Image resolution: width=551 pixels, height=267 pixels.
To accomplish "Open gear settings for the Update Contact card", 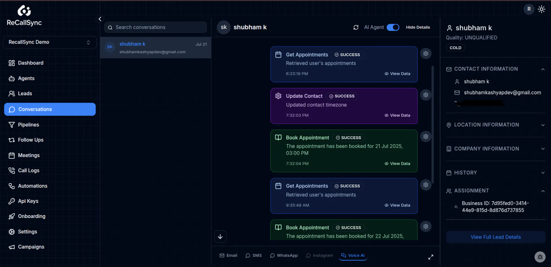I will 426,95.
